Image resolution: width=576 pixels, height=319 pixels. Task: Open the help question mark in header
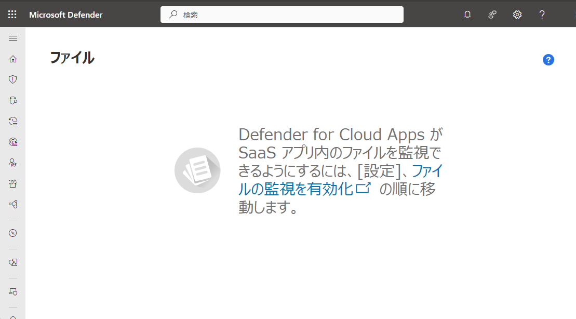pyautogui.click(x=542, y=15)
